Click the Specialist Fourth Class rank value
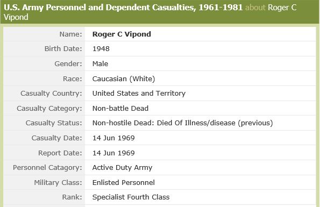This screenshot has height=207, width=320. [x=131, y=197]
